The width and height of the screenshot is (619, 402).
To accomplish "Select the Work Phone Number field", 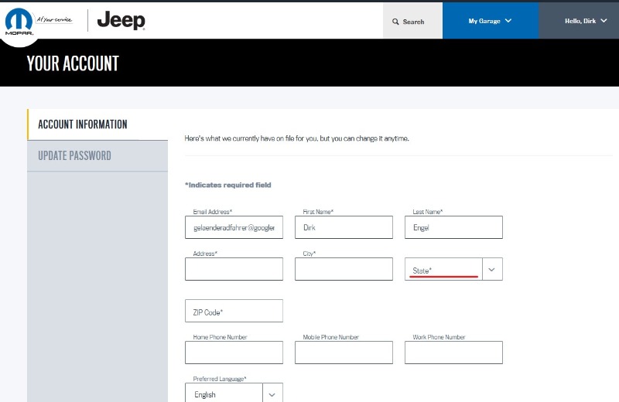I will click(453, 353).
